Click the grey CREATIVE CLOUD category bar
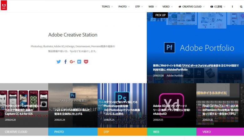The height and width of the screenshot is (140, 244). [x=24, y=132]
